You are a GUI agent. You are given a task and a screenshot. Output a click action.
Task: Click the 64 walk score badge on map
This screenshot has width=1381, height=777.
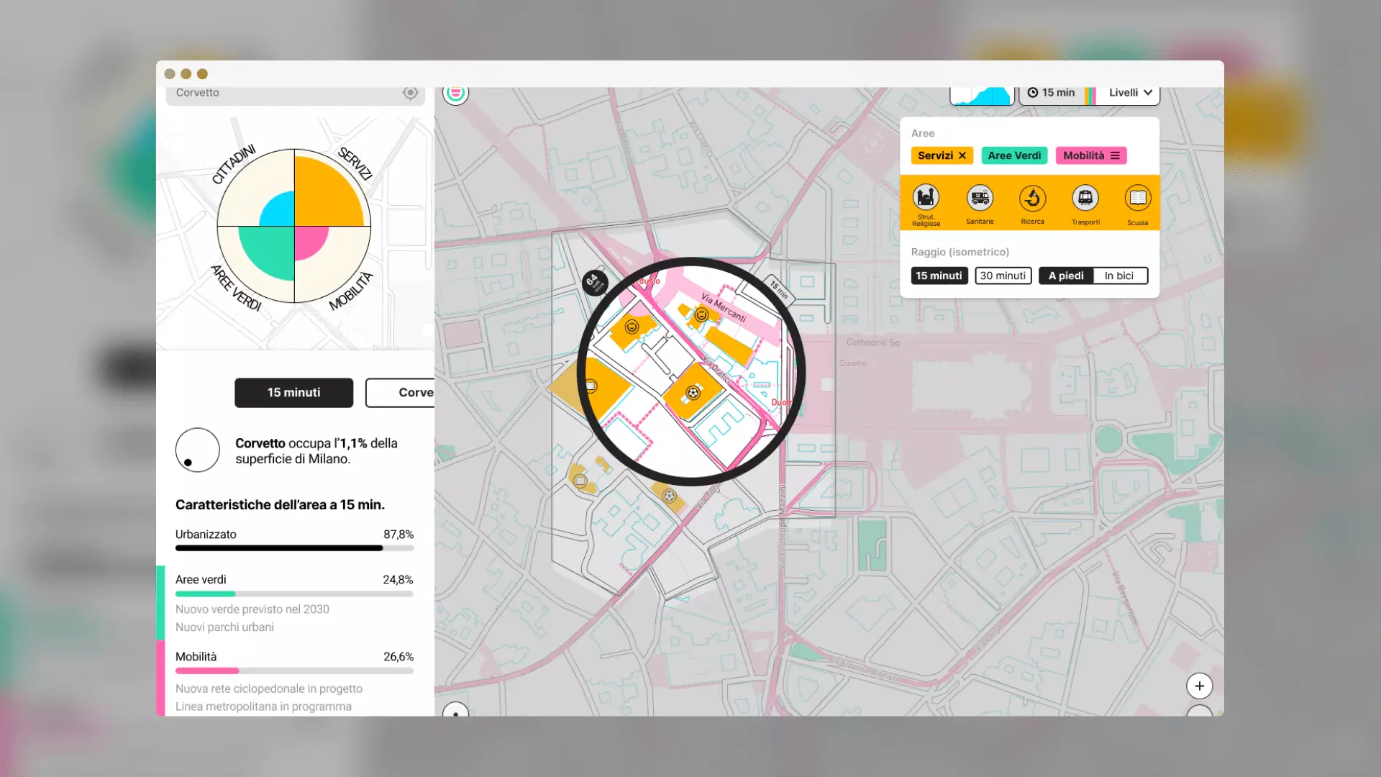[x=594, y=282]
